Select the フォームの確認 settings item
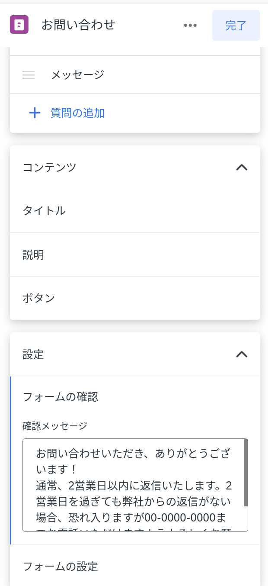Screen dimensions: 268x586 pos(61,396)
